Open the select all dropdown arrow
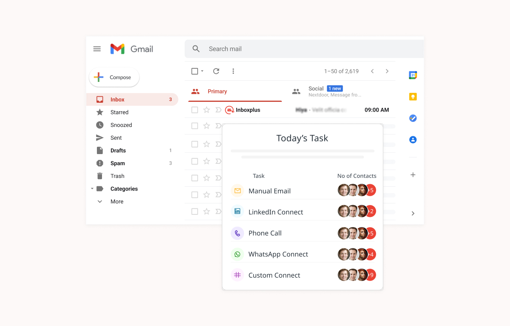 pyautogui.click(x=202, y=71)
